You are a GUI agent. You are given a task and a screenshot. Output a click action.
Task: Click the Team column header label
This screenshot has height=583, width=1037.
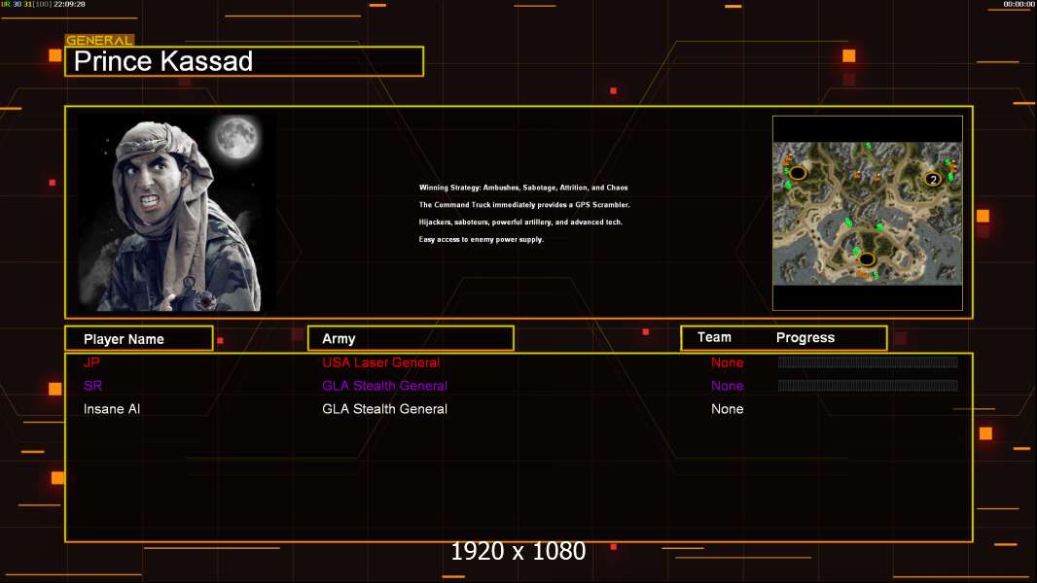pos(714,337)
